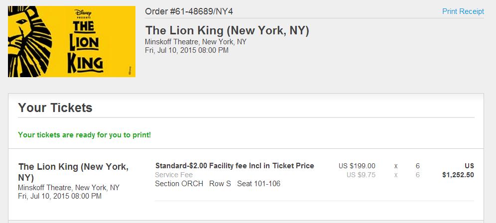Select the Lion King title in the ticket row
This screenshot has width=496, height=223.
pos(73,172)
